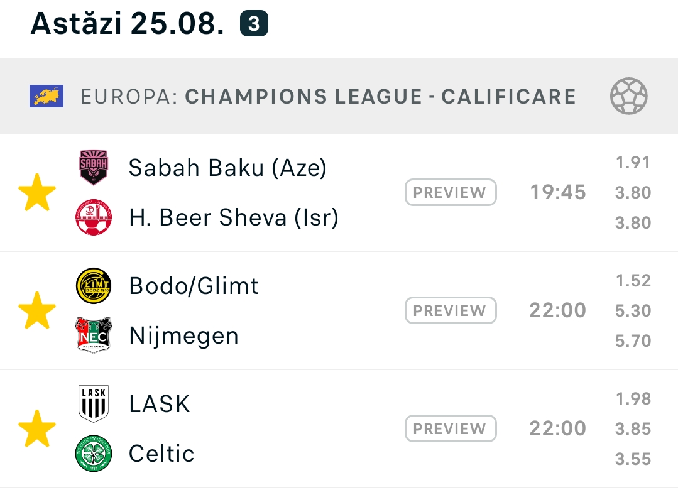This screenshot has width=678, height=490.
Task: Click the Sabah Baku club crest
Action: [94, 167]
